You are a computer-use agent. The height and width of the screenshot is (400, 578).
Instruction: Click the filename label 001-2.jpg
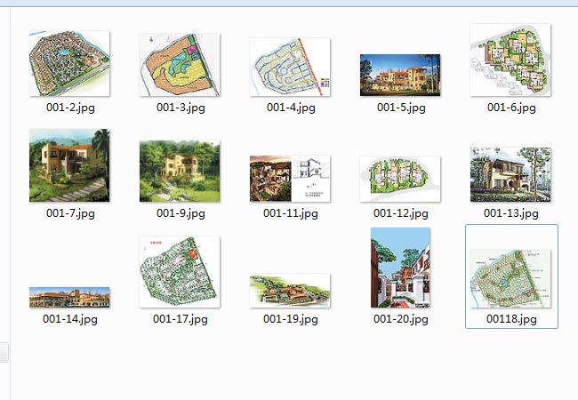tap(69, 108)
